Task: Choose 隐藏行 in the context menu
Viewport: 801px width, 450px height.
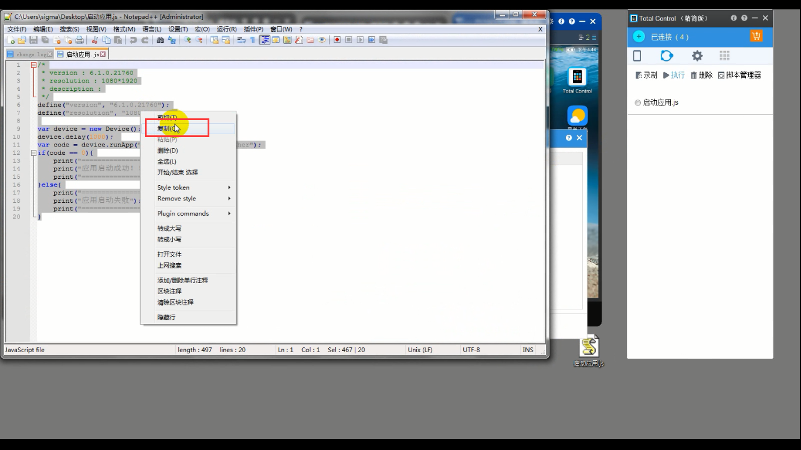Action: [x=188, y=317]
